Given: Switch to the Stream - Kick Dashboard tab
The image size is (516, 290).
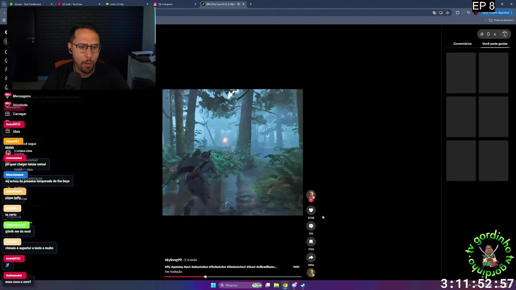Looking at the screenshot, I should pyautogui.click(x=30, y=4).
